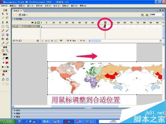Open the fill color red swatch

[x=7, y=63]
